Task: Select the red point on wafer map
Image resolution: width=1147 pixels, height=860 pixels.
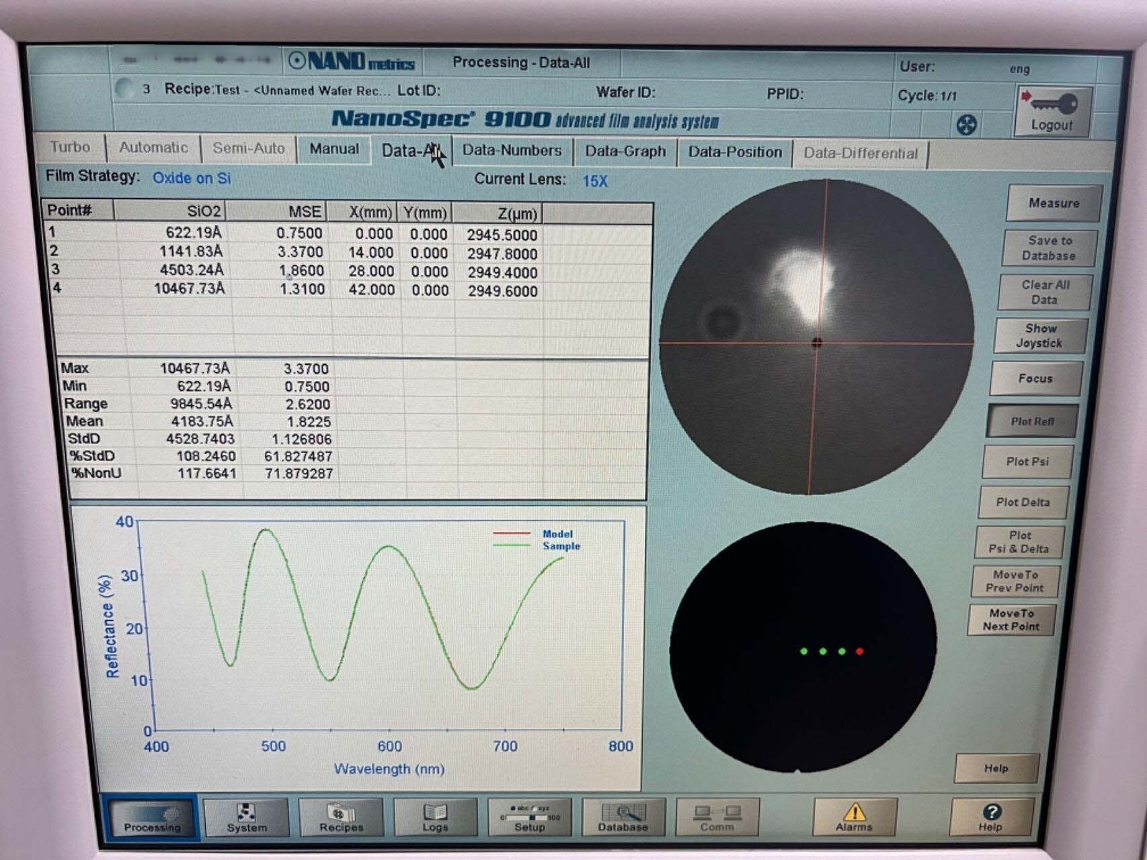Action: 859,651
